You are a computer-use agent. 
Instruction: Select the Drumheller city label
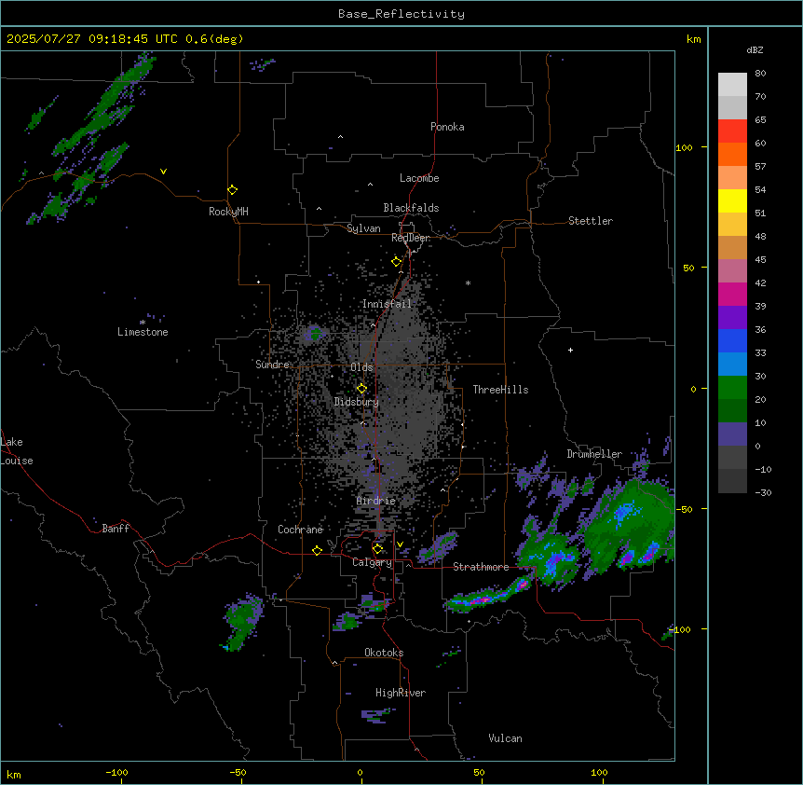click(x=594, y=454)
